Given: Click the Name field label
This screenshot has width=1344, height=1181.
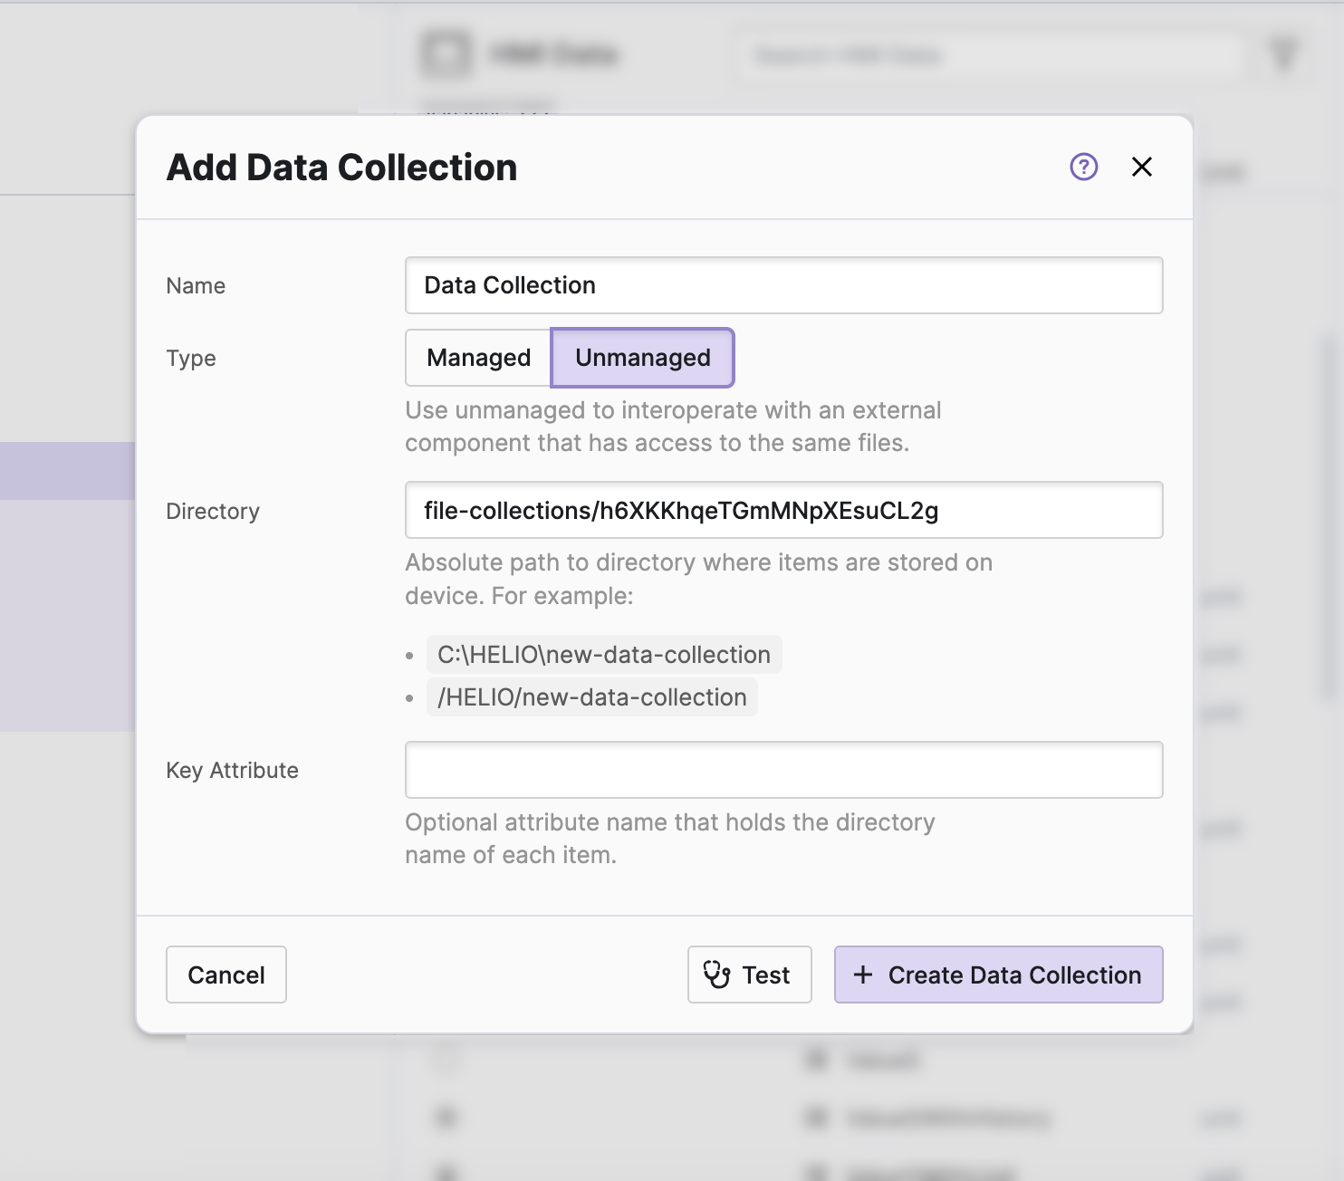Looking at the screenshot, I should pos(196,286).
